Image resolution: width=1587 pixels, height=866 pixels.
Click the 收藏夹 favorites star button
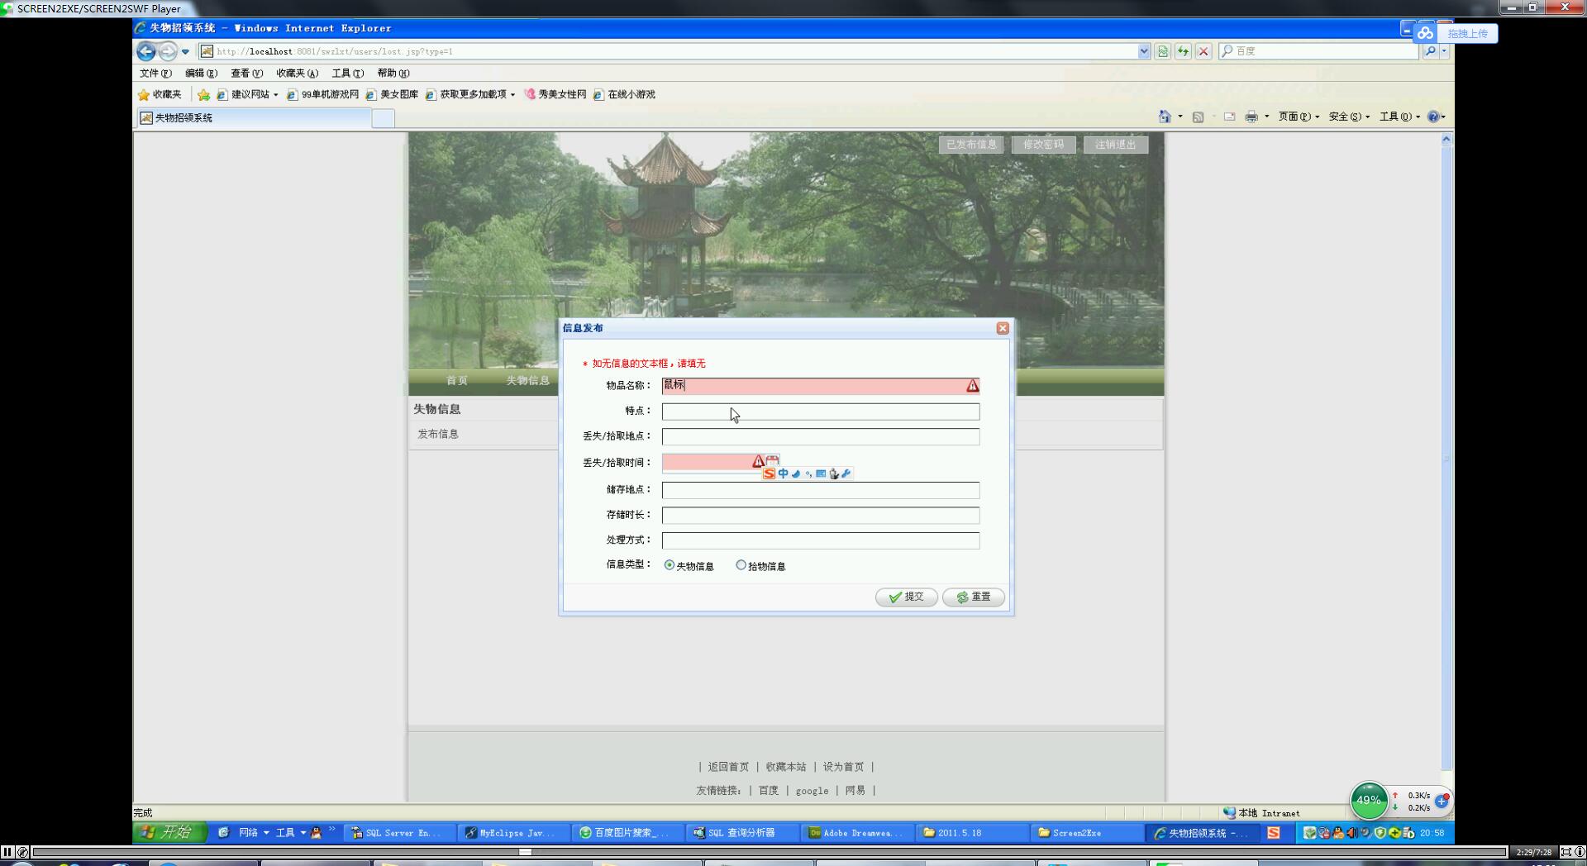[160, 94]
